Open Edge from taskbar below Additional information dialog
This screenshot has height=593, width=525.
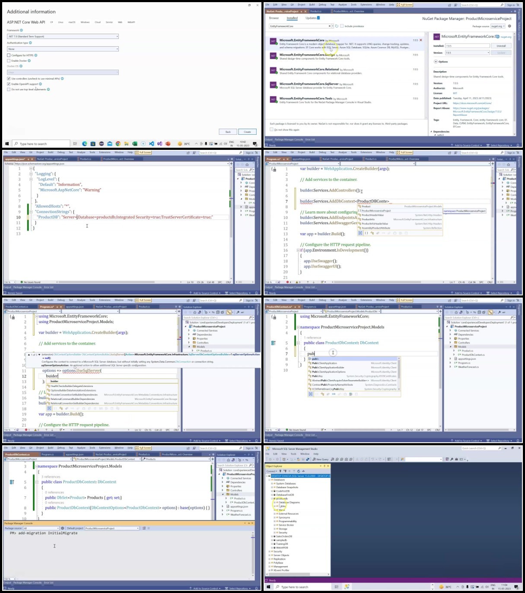pyautogui.click(x=85, y=144)
